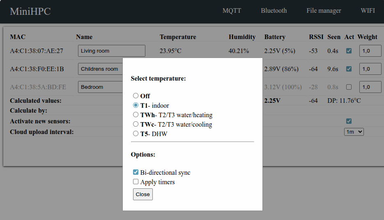Select the Off temperature option

pos(136,96)
